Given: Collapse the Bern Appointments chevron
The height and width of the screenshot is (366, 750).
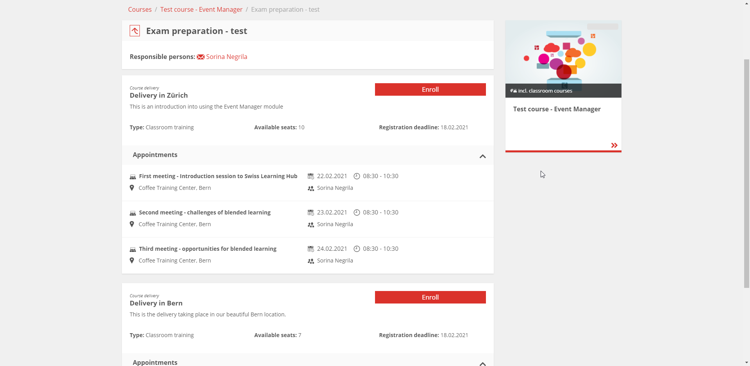Looking at the screenshot, I should coord(482,363).
